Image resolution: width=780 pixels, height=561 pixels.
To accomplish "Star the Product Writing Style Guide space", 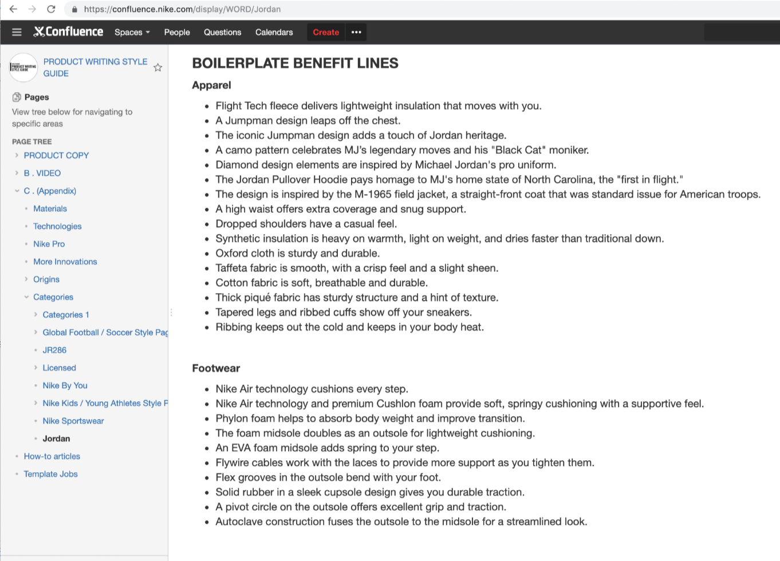I will coord(158,68).
